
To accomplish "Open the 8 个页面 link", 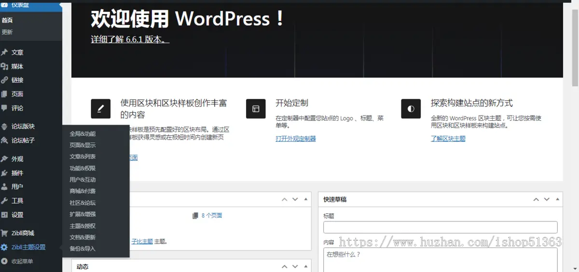I will click(x=212, y=216).
